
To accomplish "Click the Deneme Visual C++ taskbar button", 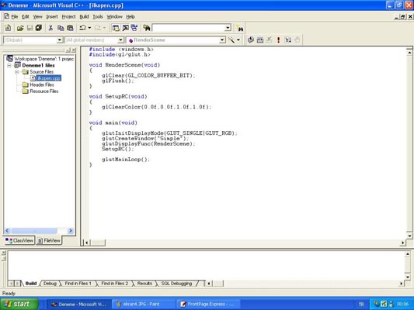I will [79, 305].
